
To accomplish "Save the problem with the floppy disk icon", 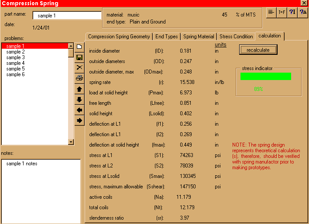I will 79,57.
